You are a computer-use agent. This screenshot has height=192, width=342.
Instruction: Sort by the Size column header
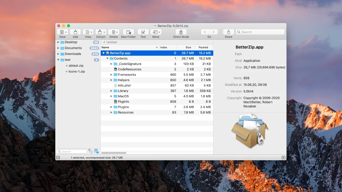(x=186, y=47)
